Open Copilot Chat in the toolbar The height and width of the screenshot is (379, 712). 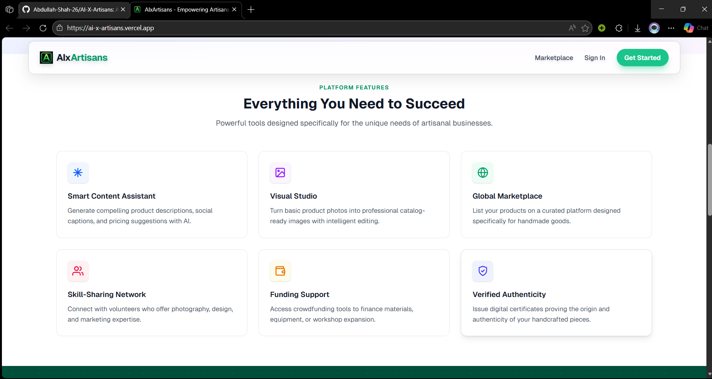point(696,28)
